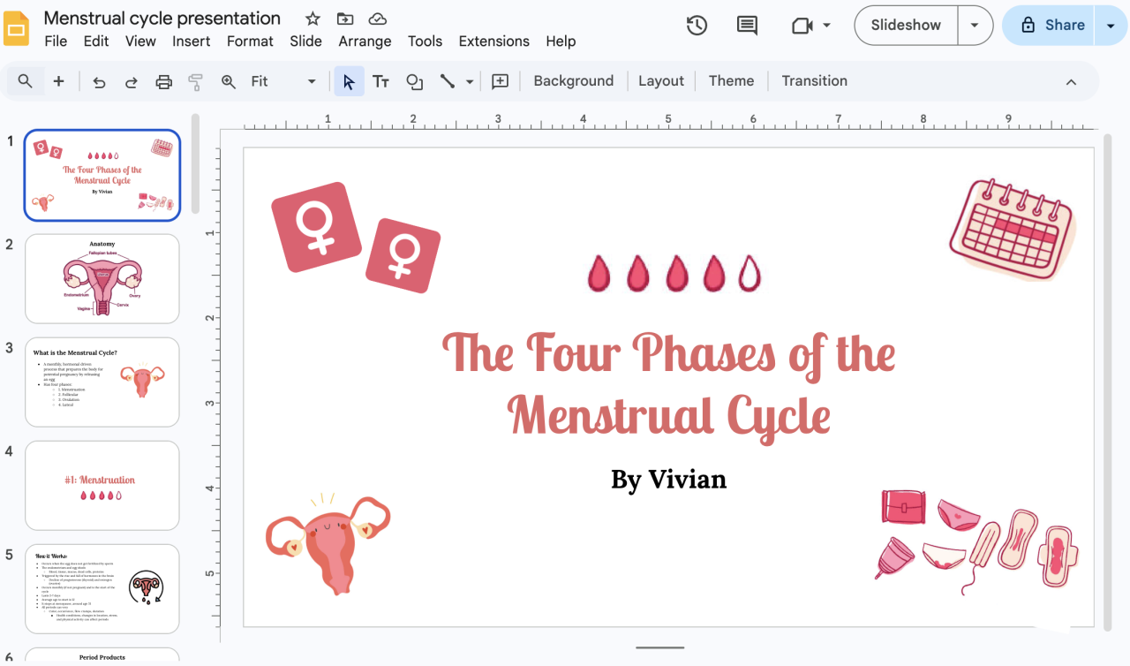1130x666 pixels.
Task: Click the Layout button
Action: click(661, 81)
